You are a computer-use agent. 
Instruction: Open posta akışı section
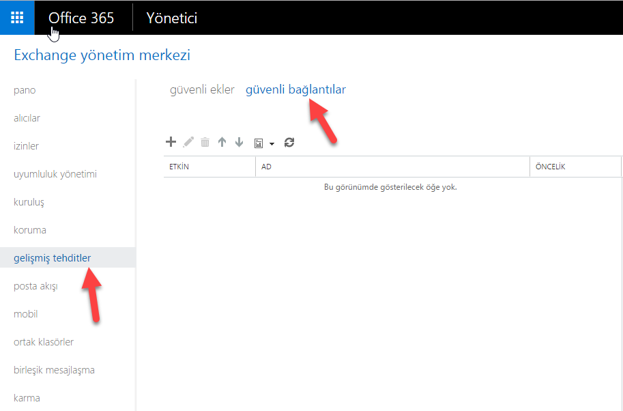click(35, 286)
